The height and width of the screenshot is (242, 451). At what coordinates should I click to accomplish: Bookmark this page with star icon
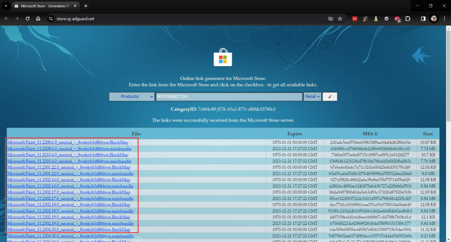[x=340, y=19]
